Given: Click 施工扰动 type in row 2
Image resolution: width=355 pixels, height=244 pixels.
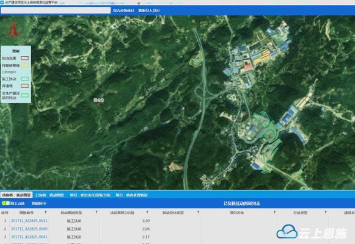Looking at the screenshot, I should pyautogui.click(x=74, y=229).
